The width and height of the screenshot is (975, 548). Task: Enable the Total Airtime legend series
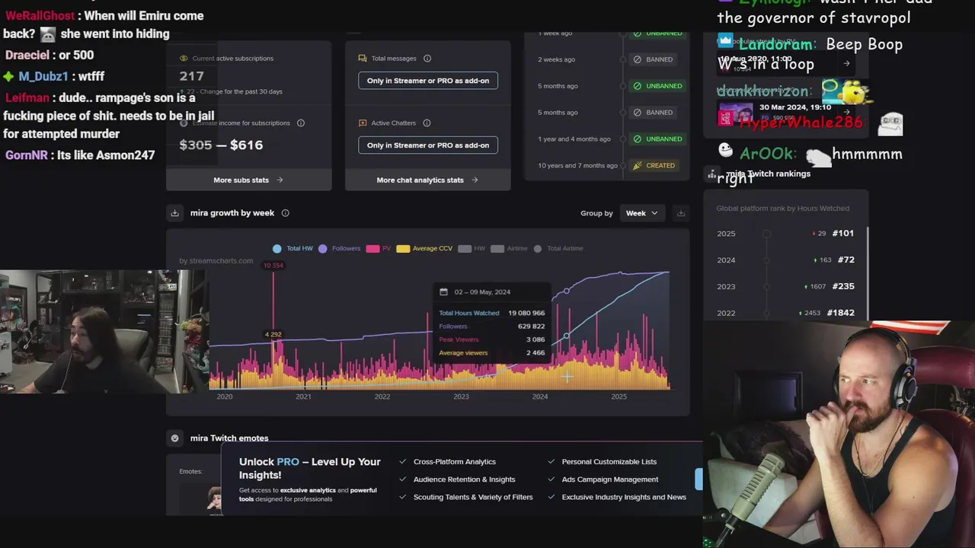(558, 248)
